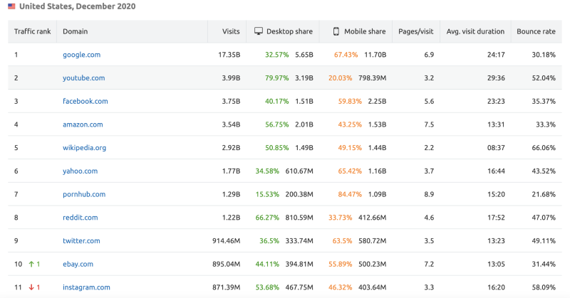Viewport: 570px width, 298px height.
Task: Click the 17:52 visit duration for reddit.com
Action: point(496,218)
